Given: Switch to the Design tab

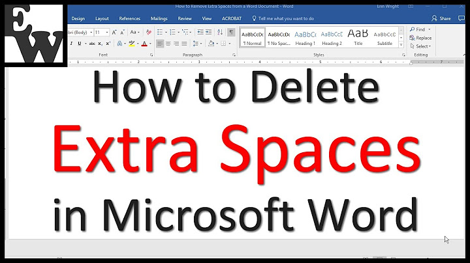Looking at the screenshot, I should pyautogui.click(x=78, y=18).
